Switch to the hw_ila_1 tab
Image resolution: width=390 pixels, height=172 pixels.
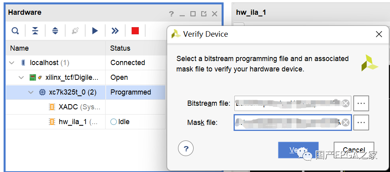click(251, 12)
